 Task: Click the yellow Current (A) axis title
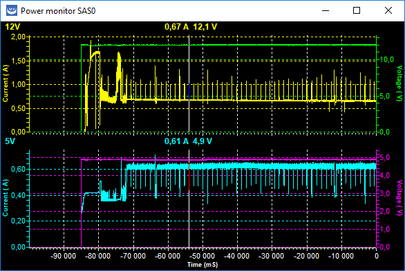pyautogui.click(x=6, y=83)
